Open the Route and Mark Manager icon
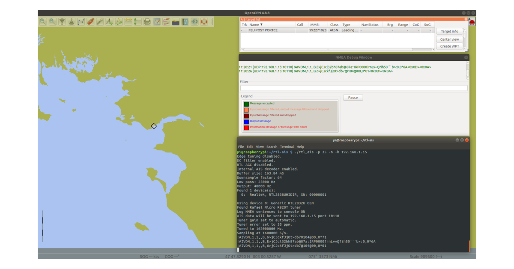Viewport: 514px width, 269px height. tap(157, 21)
